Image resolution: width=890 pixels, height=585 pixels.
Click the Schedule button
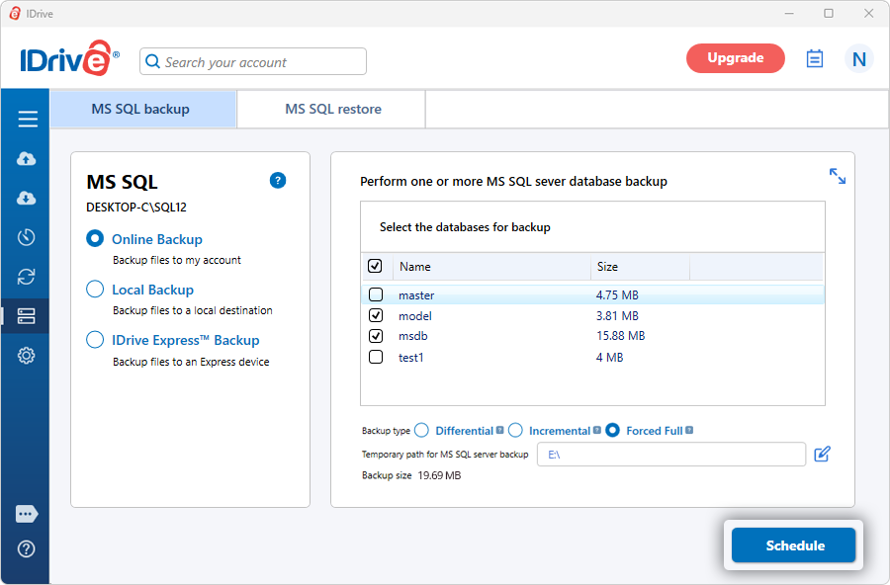tap(793, 545)
